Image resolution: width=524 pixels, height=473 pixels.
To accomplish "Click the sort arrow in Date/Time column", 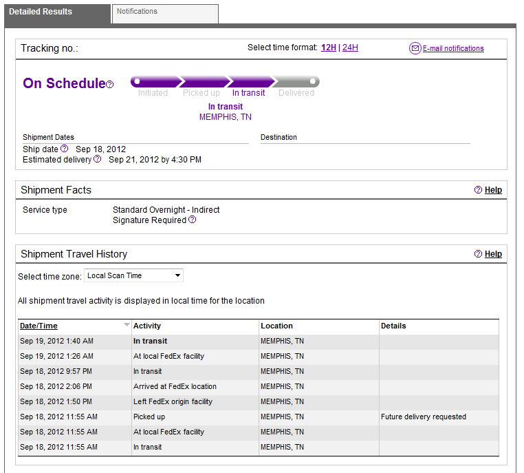I will [x=127, y=324].
